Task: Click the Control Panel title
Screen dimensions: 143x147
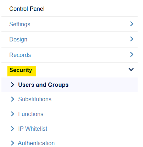Action: click(27, 9)
